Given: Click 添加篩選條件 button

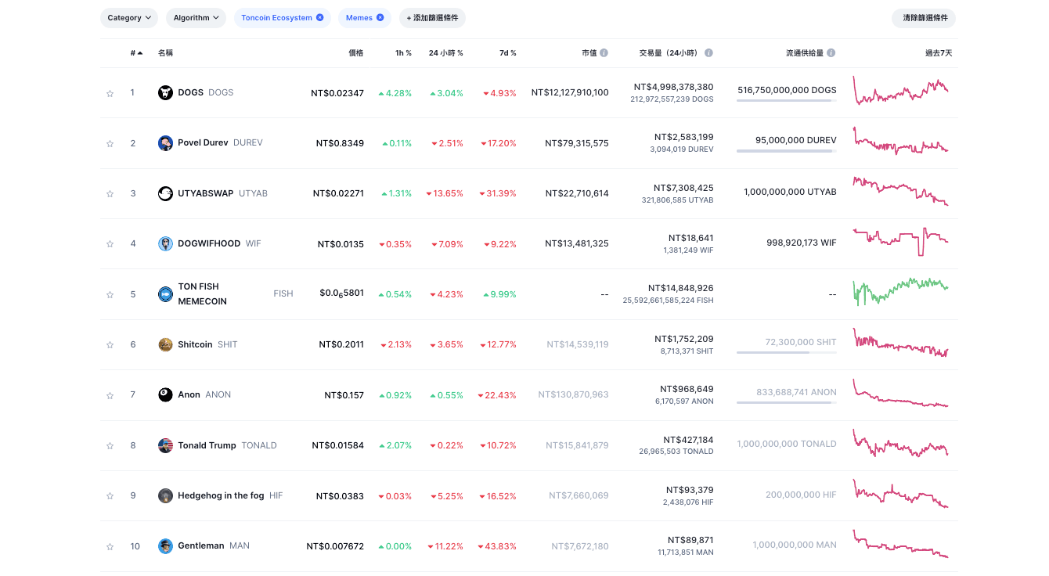Looking at the screenshot, I should 432,18.
